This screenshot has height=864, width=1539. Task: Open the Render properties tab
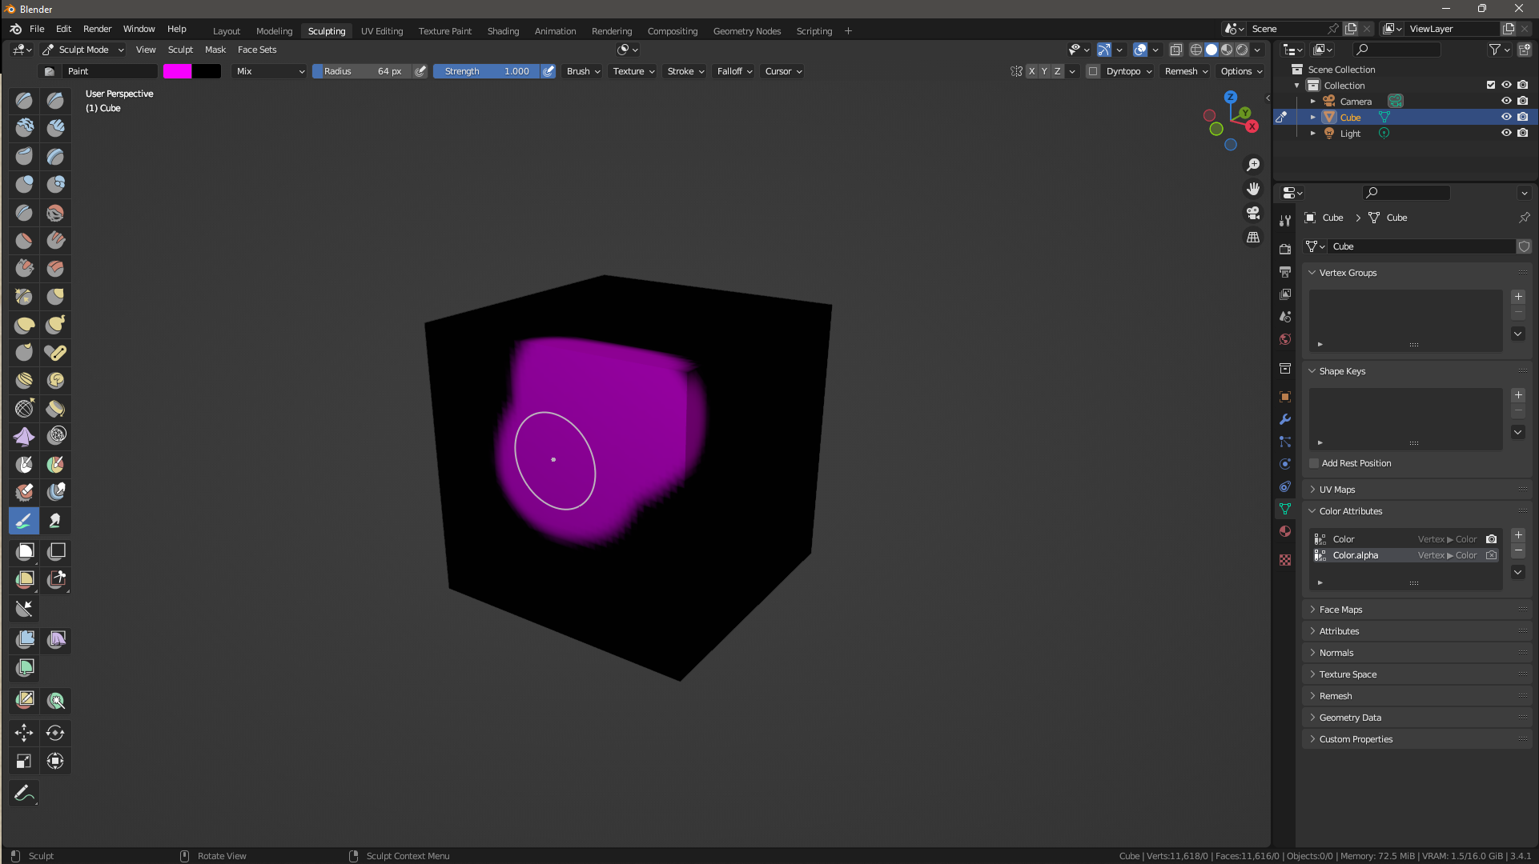click(1285, 250)
